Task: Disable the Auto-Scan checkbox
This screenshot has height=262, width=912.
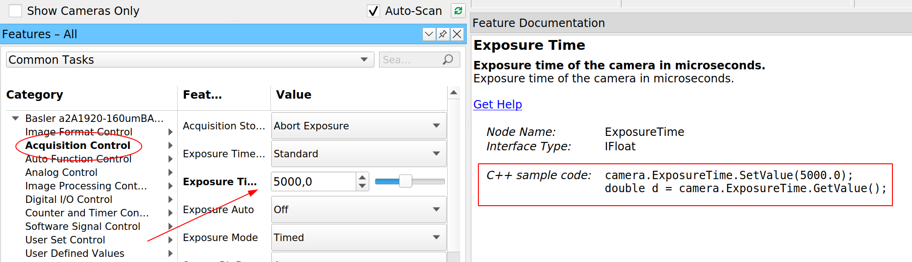Action: click(373, 11)
